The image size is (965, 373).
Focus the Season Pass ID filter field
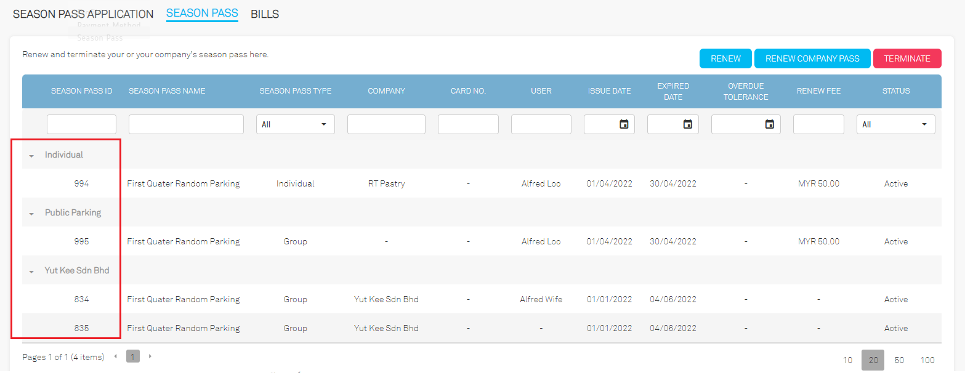[81, 124]
